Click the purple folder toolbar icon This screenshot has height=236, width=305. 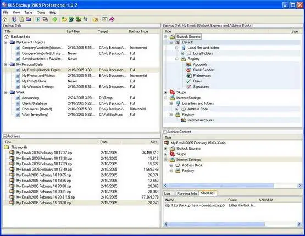(29, 19)
